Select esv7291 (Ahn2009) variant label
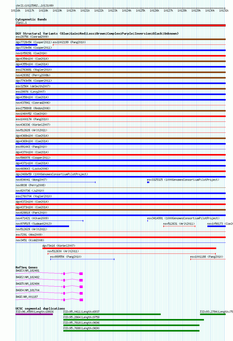233x341 pixels. 29,235
